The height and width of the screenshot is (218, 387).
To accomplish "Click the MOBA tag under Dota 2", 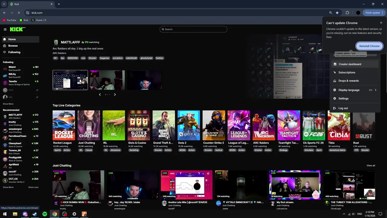I will point(182,150).
